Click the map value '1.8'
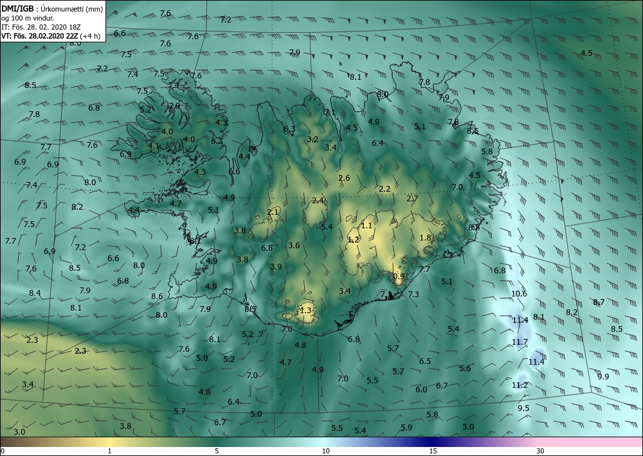 [425, 238]
